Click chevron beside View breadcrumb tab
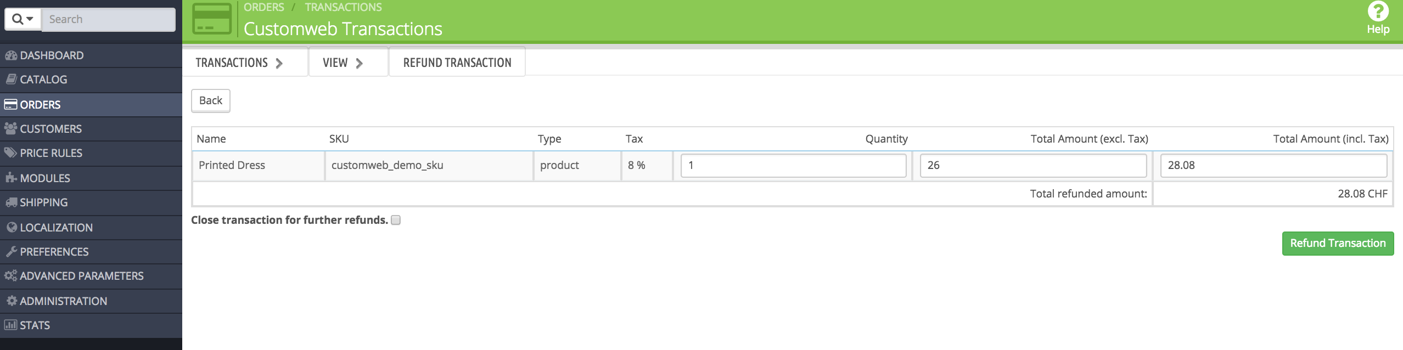1403x350 pixels. [360, 64]
